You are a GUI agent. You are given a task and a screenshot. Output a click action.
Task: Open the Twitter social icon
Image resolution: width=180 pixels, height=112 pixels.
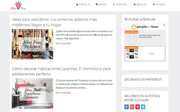click(x=143, y=107)
